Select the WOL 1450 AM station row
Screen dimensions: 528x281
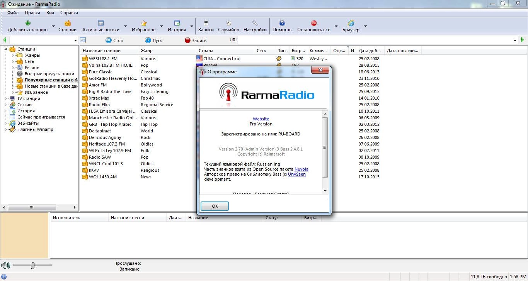103,177
